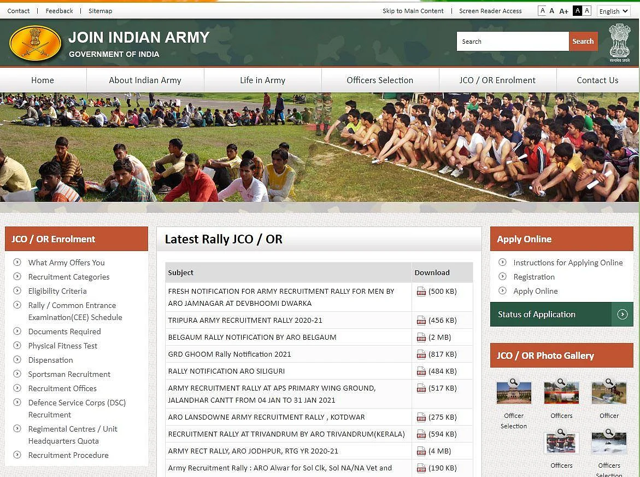640x477 pixels.
Task: Download PDF for GRD Ghoom Rally Notification
Action: [x=421, y=354]
